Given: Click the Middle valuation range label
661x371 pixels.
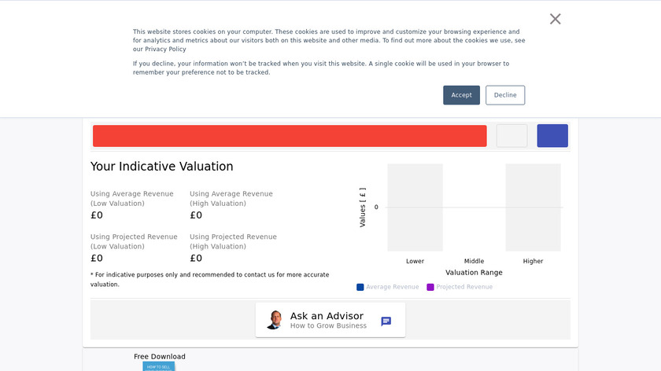Looking at the screenshot, I should (474, 261).
